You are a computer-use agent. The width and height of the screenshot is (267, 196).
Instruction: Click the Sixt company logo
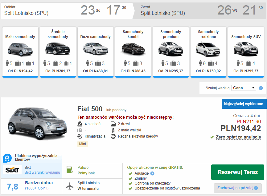click(13, 170)
